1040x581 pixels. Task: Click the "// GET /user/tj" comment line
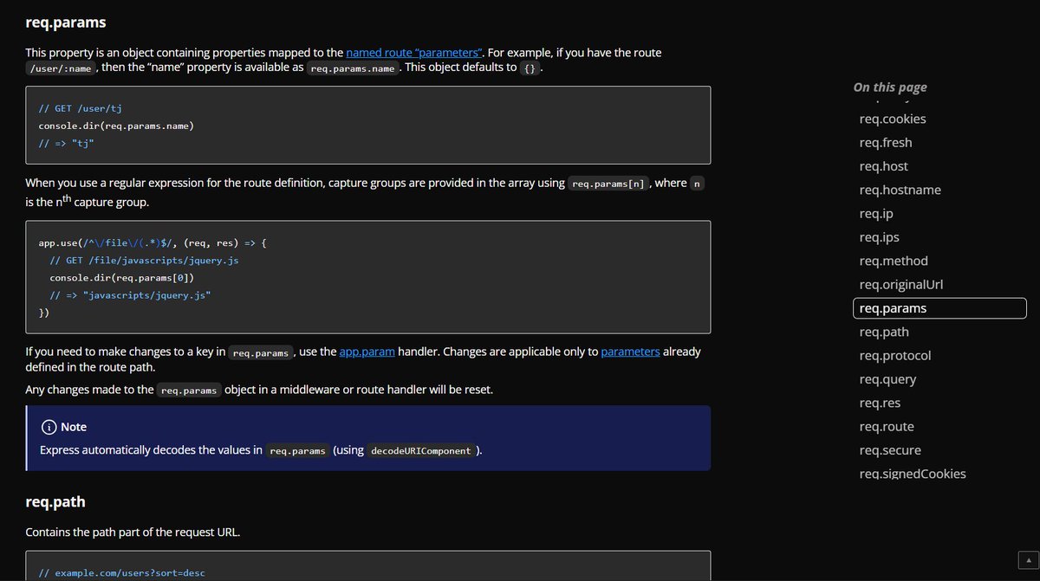[79, 108]
